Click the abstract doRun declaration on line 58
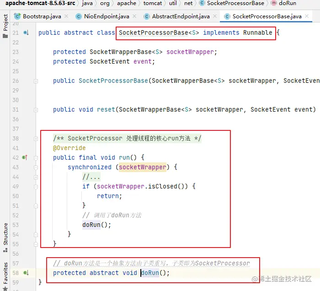Viewport: 320px width, 291px height. click(150, 273)
